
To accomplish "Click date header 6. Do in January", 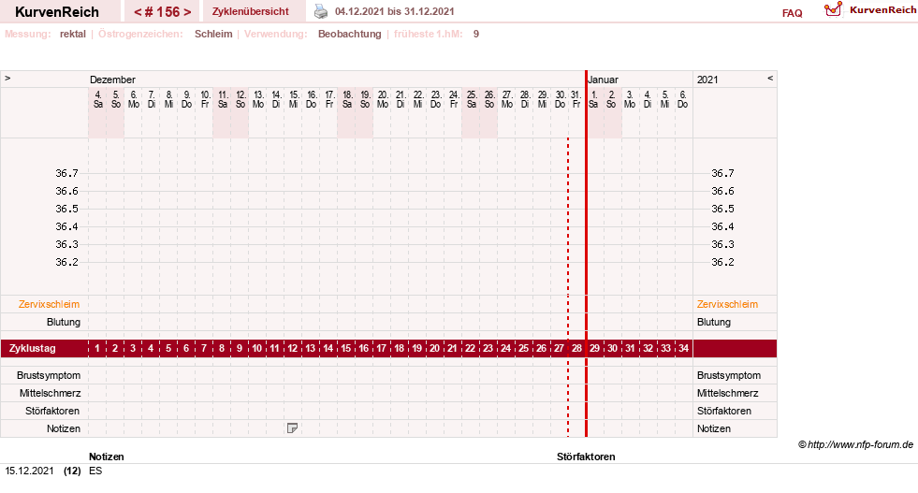I will (x=682, y=99).
